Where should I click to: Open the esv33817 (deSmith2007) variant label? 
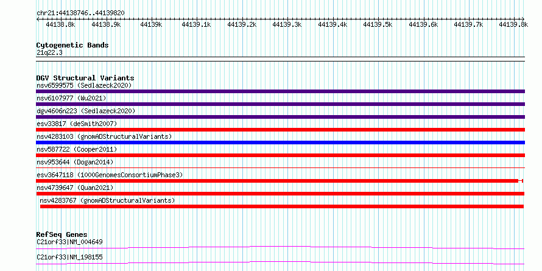[x=77, y=124]
